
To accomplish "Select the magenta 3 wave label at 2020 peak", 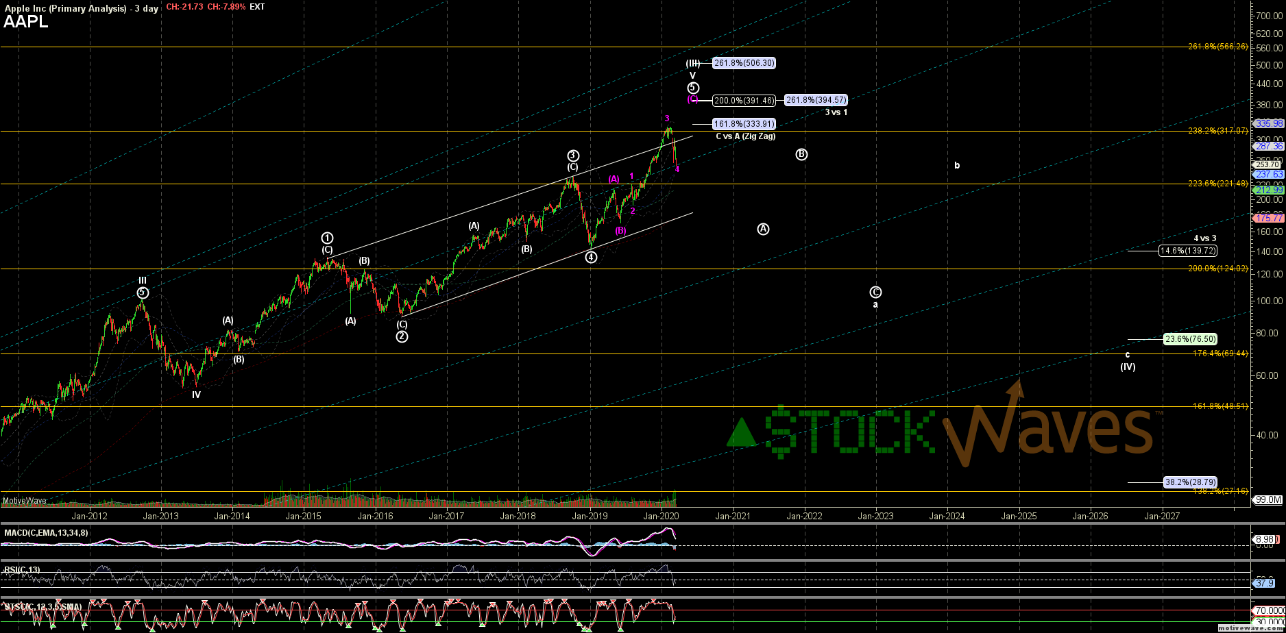I will click(x=667, y=119).
